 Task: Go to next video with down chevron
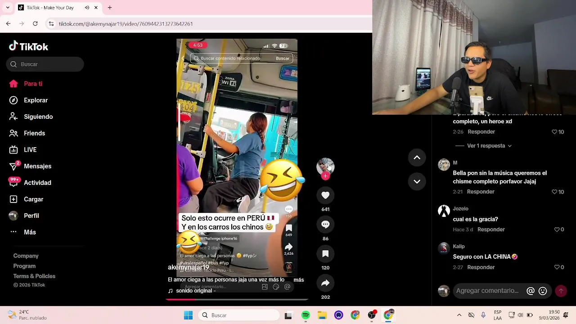tap(417, 181)
